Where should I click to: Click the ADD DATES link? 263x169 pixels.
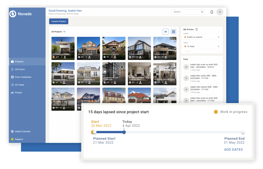(233, 150)
